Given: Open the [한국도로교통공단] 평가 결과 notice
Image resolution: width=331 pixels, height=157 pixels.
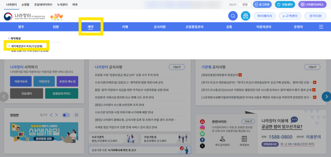Looking at the screenshot, I should [x=257, y=90].
